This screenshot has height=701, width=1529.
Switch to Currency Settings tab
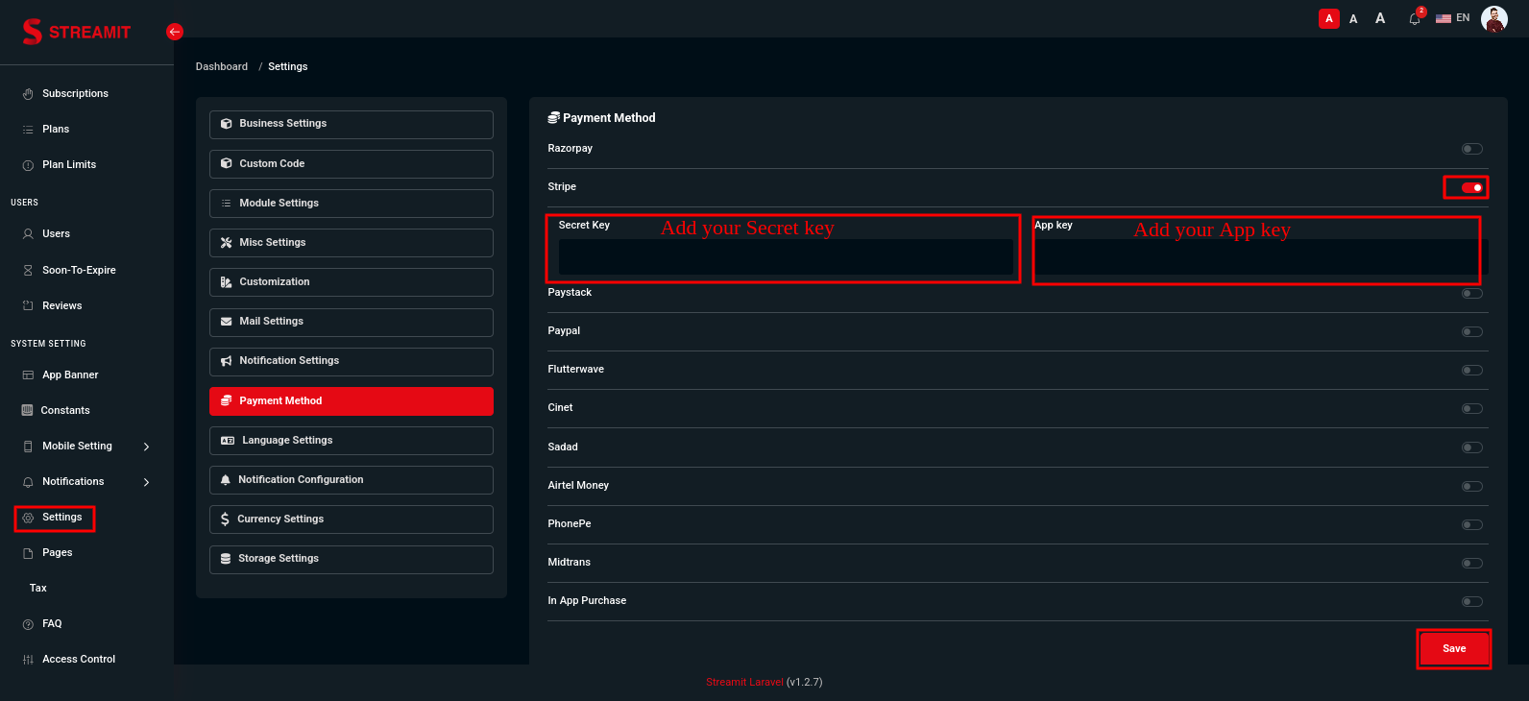(x=351, y=520)
